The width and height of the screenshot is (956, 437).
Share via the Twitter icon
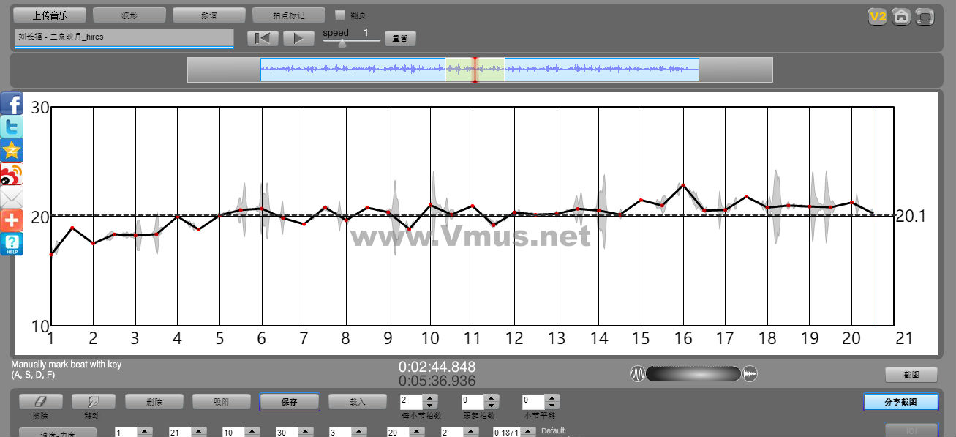pyautogui.click(x=12, y=127)
